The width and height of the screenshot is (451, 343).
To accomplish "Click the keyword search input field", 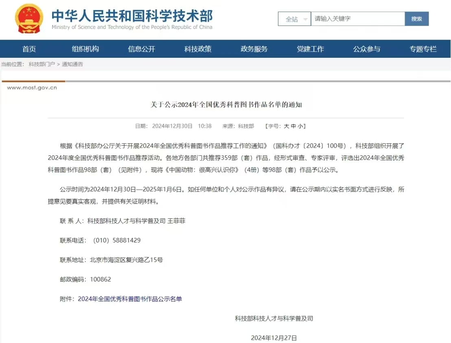I will 357,19.
